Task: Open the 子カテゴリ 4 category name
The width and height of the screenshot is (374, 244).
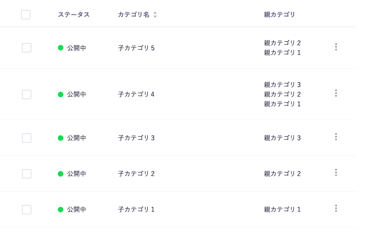Action: [x=136, y=94]
